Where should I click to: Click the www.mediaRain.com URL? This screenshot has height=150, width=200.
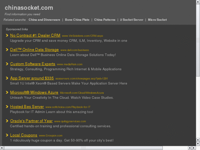coord(70,64)
